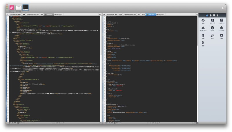
Task: Click the split options control at right pane top right
Action: click(197, 14)
